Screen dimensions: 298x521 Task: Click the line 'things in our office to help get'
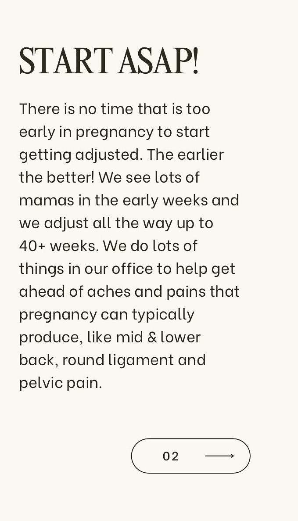coord(127,269)
